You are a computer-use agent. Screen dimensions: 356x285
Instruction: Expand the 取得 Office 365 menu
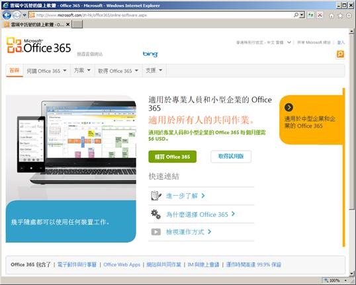click(x=118, y=71)
